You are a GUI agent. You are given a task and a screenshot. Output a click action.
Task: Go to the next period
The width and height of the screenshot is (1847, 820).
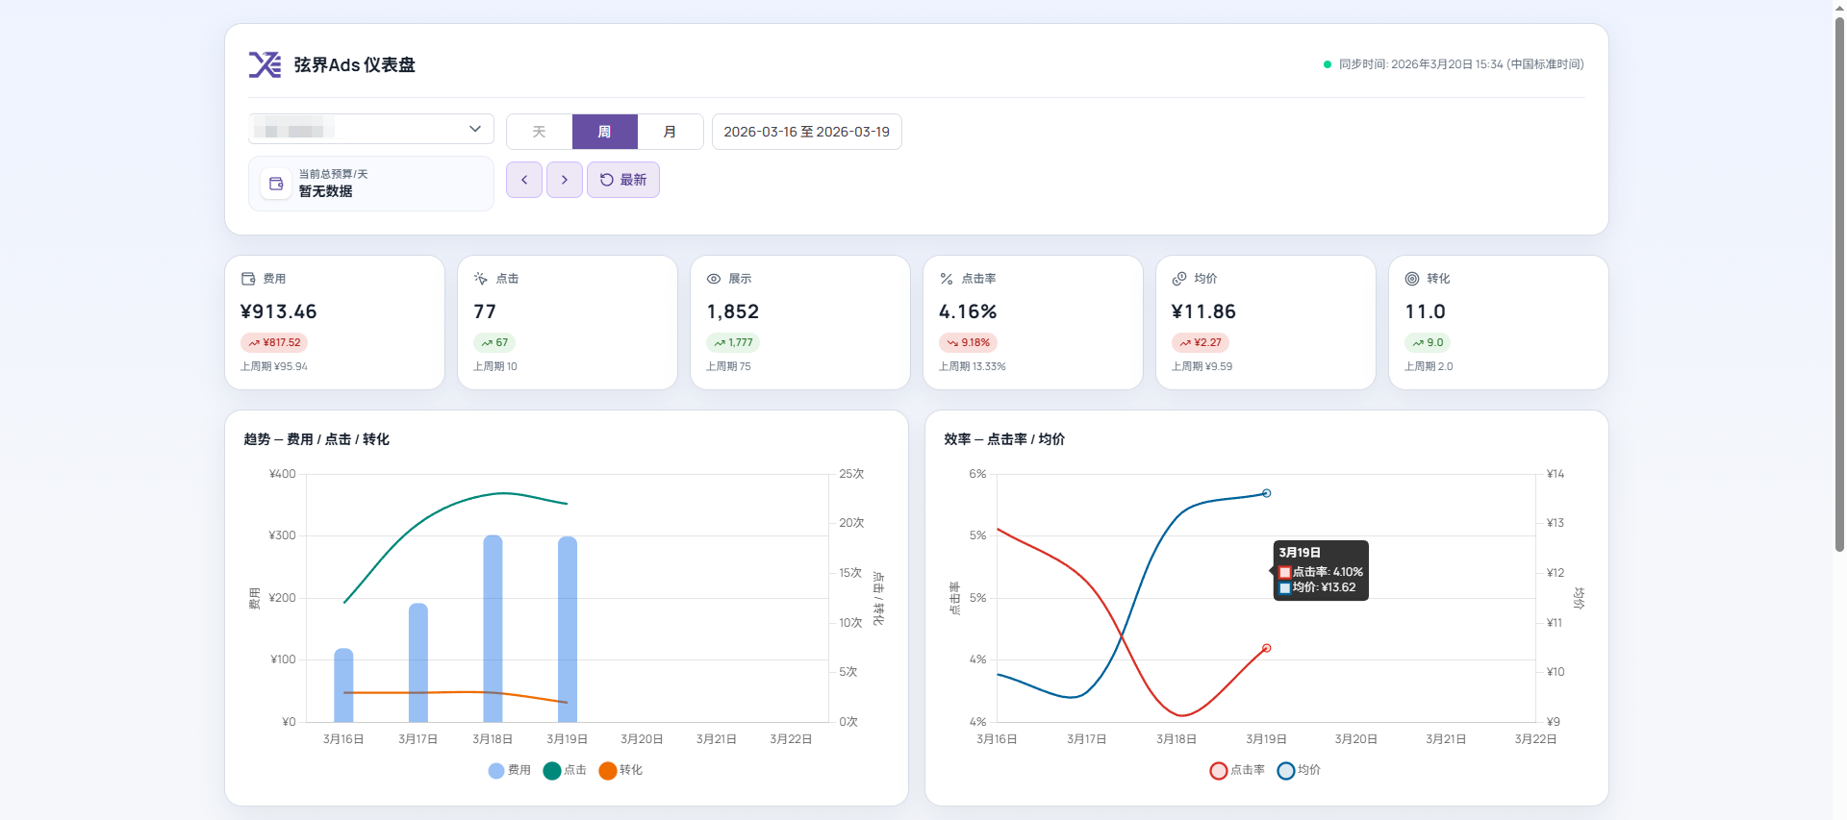tap(565, 180)
